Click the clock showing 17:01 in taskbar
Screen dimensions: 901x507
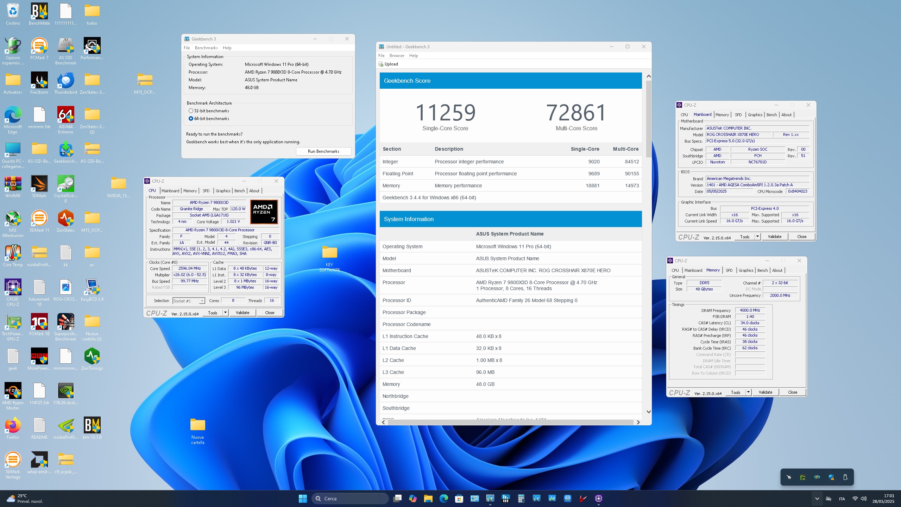[883, 499]
